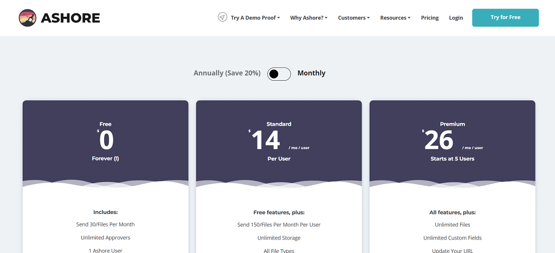555x253 pixels.
Task: Click Unlimited Custom Fields feature
Action: pyautogui.click(x=453, y=238)
